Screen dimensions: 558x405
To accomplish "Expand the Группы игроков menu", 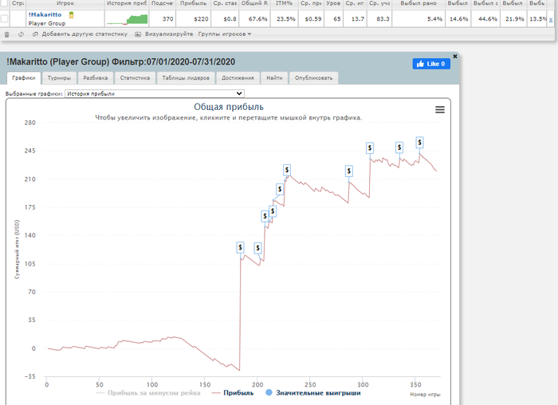I will [225, 34].
